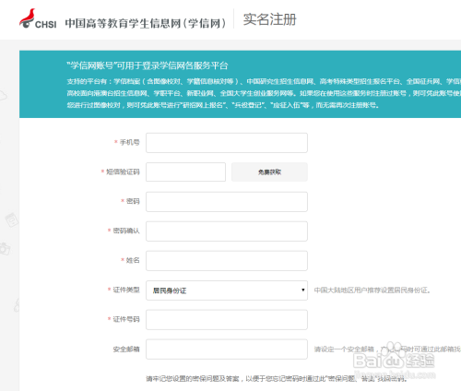
Task: Click the 安全邮箱 field label
Action: [x=126, y=350]
